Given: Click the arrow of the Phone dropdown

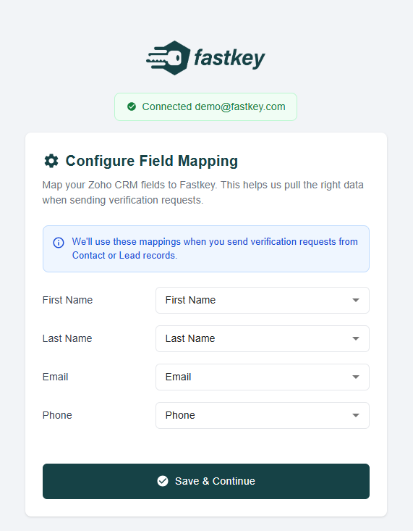Looking at the screenshot, I should (x=355, y=415).
